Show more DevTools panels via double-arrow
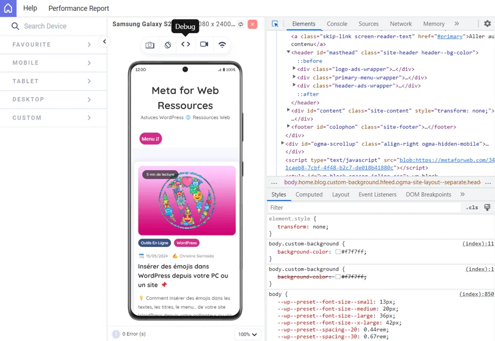The width and height of the screenshot is (495, 341). click(457, 23)
